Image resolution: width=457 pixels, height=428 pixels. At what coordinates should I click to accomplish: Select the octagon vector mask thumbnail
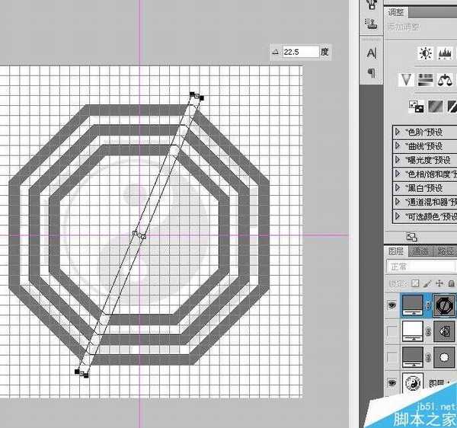444,305
